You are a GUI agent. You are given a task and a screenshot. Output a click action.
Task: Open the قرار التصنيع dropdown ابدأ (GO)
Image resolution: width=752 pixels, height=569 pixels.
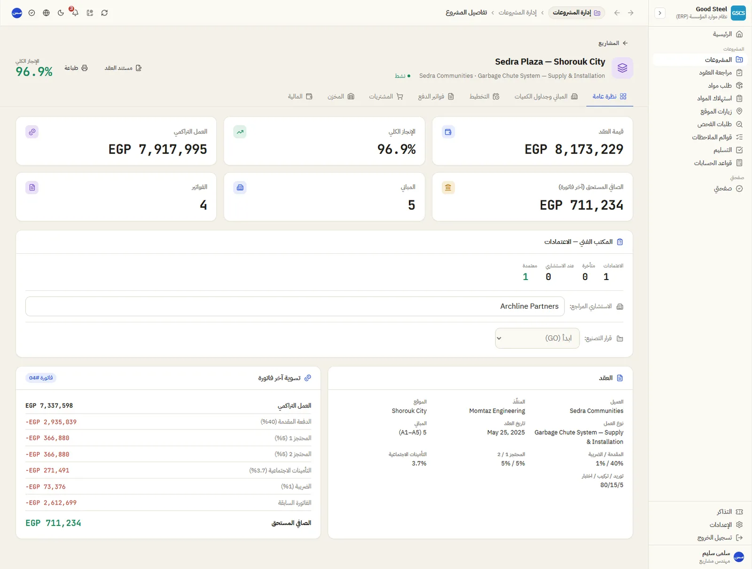537,338
